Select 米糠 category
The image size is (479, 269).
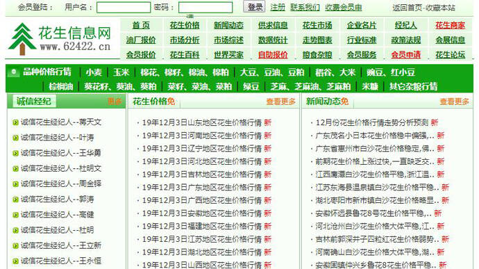pos(370,87)
